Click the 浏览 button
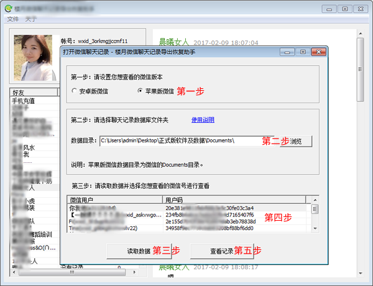 (x=296, y=141)
